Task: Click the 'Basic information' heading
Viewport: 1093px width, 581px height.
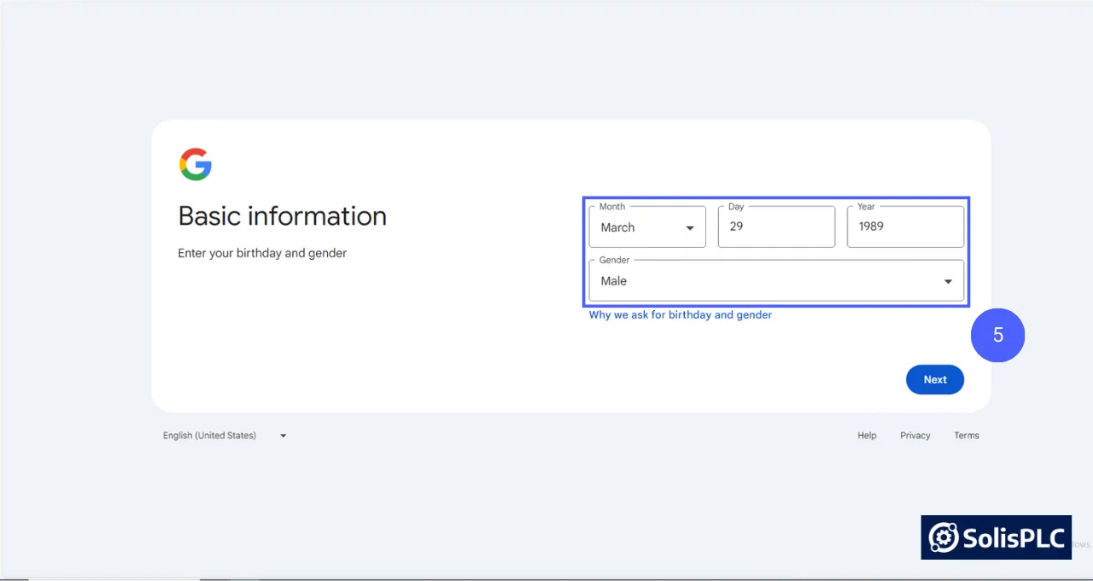Action: [x=283, y=216]
